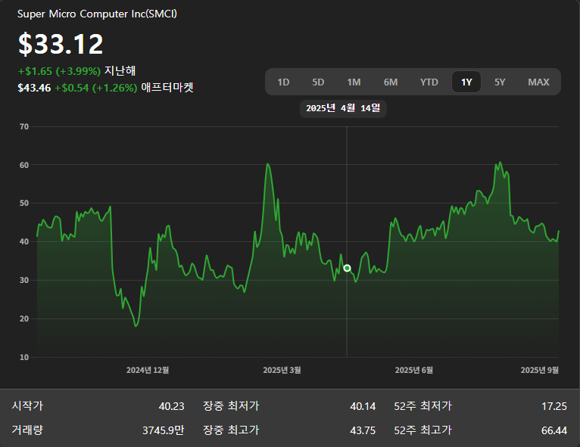Click the 거래량 label

pos(27,430)
